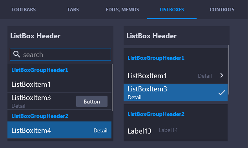Viewport: 248px width, 148px height.
Task: Click the Button in ListBoxItem3 row
Action: point(92,102)
